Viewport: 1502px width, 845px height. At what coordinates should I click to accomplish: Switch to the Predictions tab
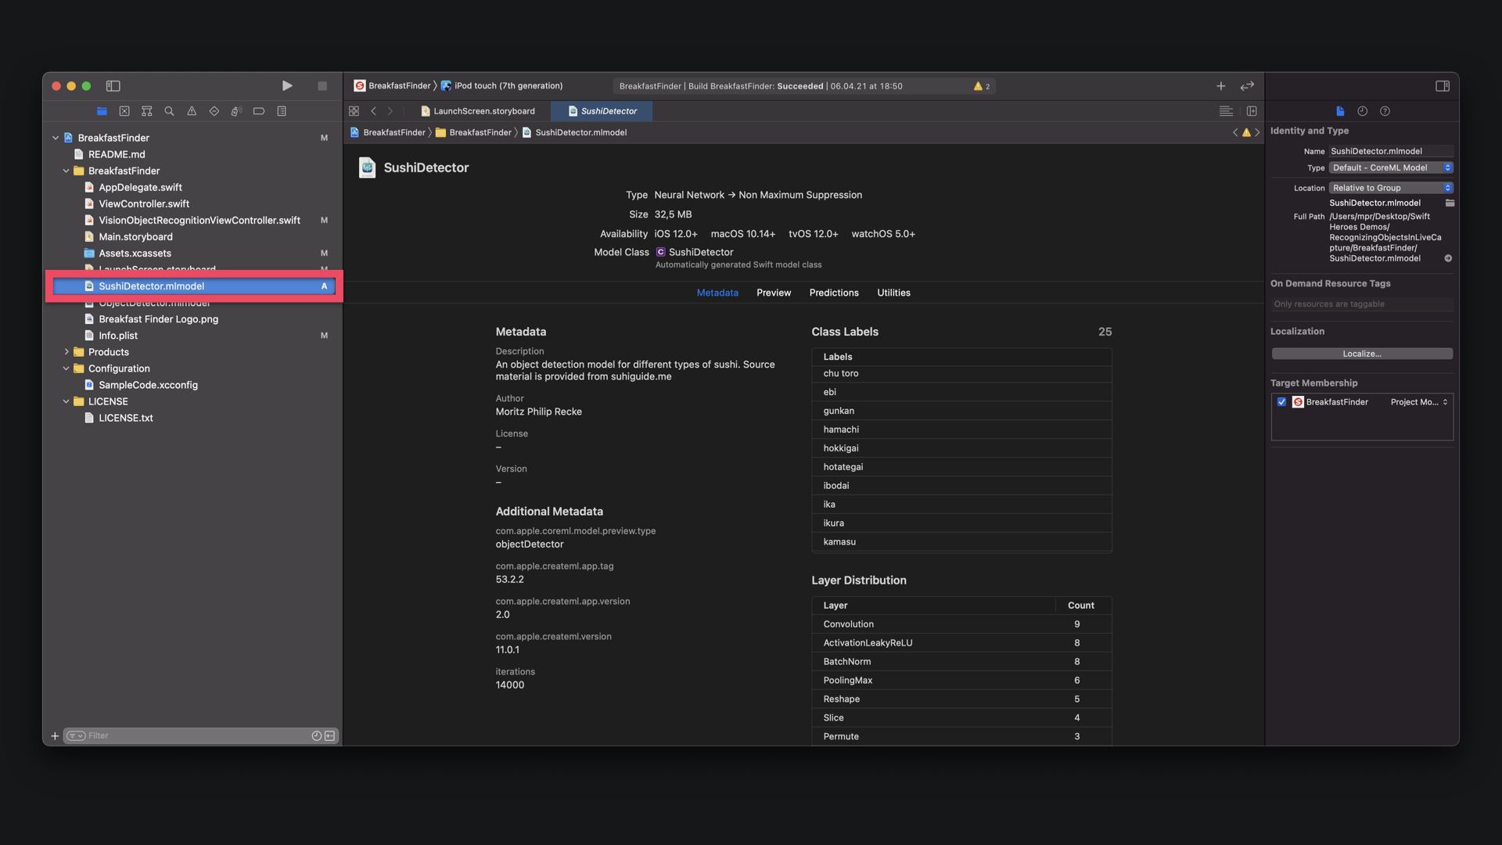[x=833, y=293]
